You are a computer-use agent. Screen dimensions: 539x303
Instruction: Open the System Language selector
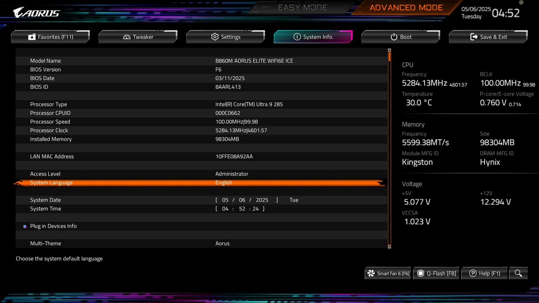pyautogui.click(x=224, y=182)
